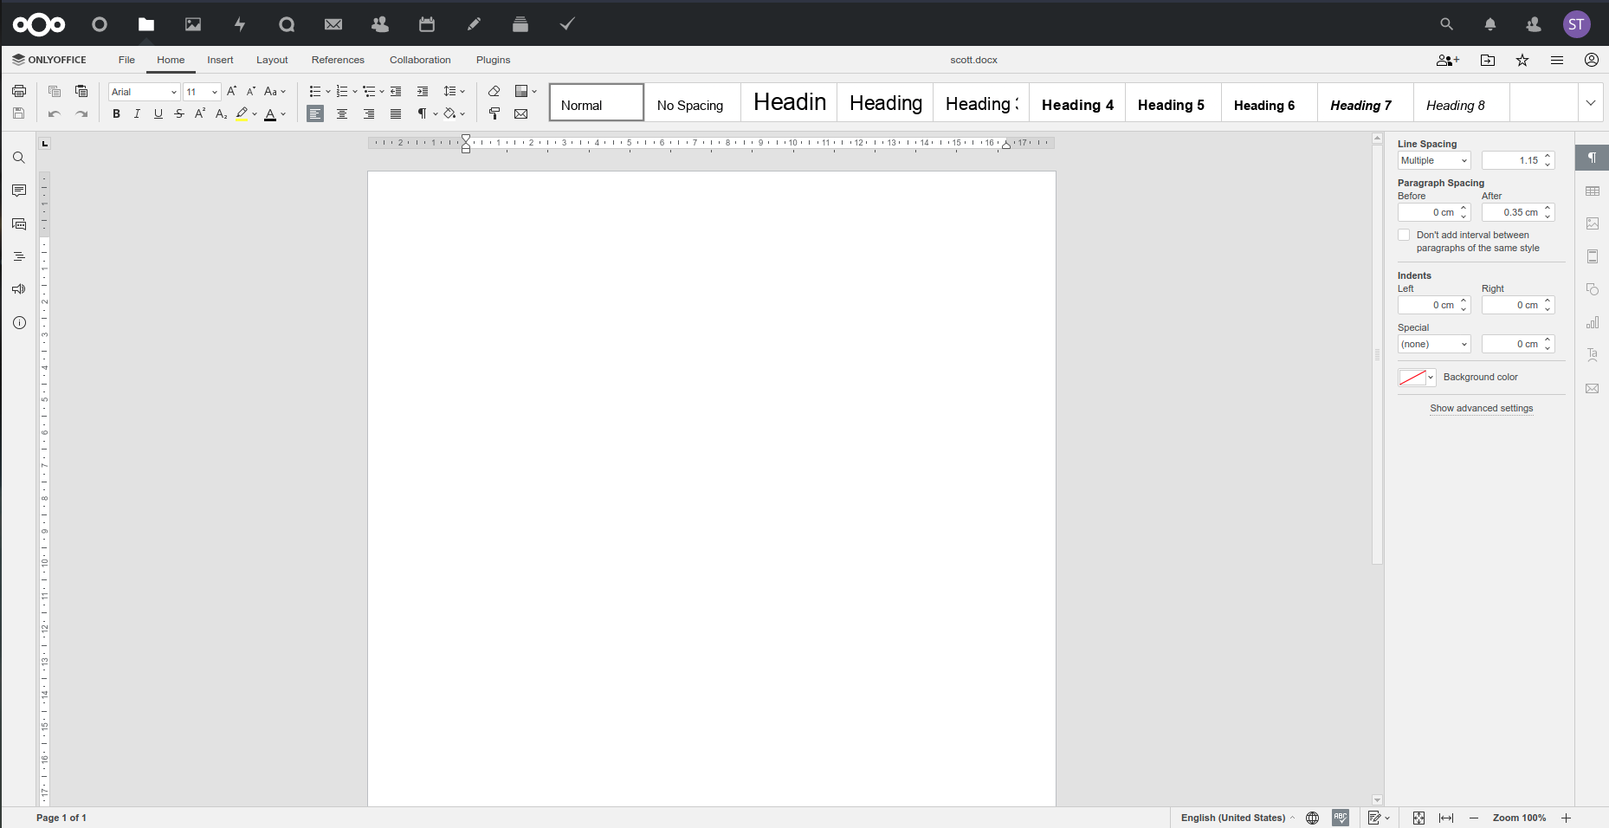Image resolution: width=1609 pixels, height=828 pixels.
Task: Switch to the Collaboration tab
Action: tap(420, 60)
